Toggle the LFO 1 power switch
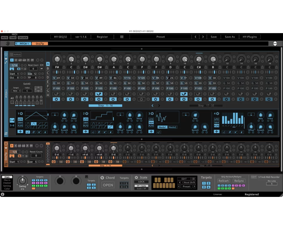Viewport: 283px width, 226px height. pyautogui.click(x=21, y=114)
